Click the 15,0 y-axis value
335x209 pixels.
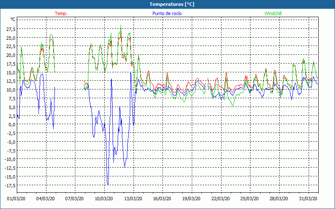pos(11,72)
